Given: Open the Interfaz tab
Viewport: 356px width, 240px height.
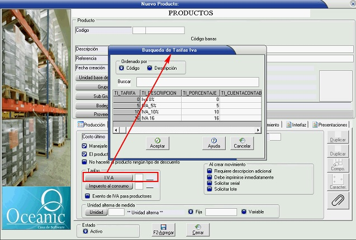Looking at the screenshot, I should pos(296,125).
